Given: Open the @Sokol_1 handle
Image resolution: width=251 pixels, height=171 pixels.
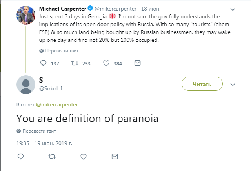Looking at the screenshot, I should pos(51,88).
